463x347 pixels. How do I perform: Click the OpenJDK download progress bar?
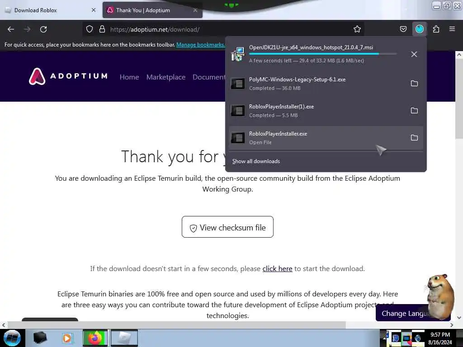pyautogui.click(x=323, y=54)
